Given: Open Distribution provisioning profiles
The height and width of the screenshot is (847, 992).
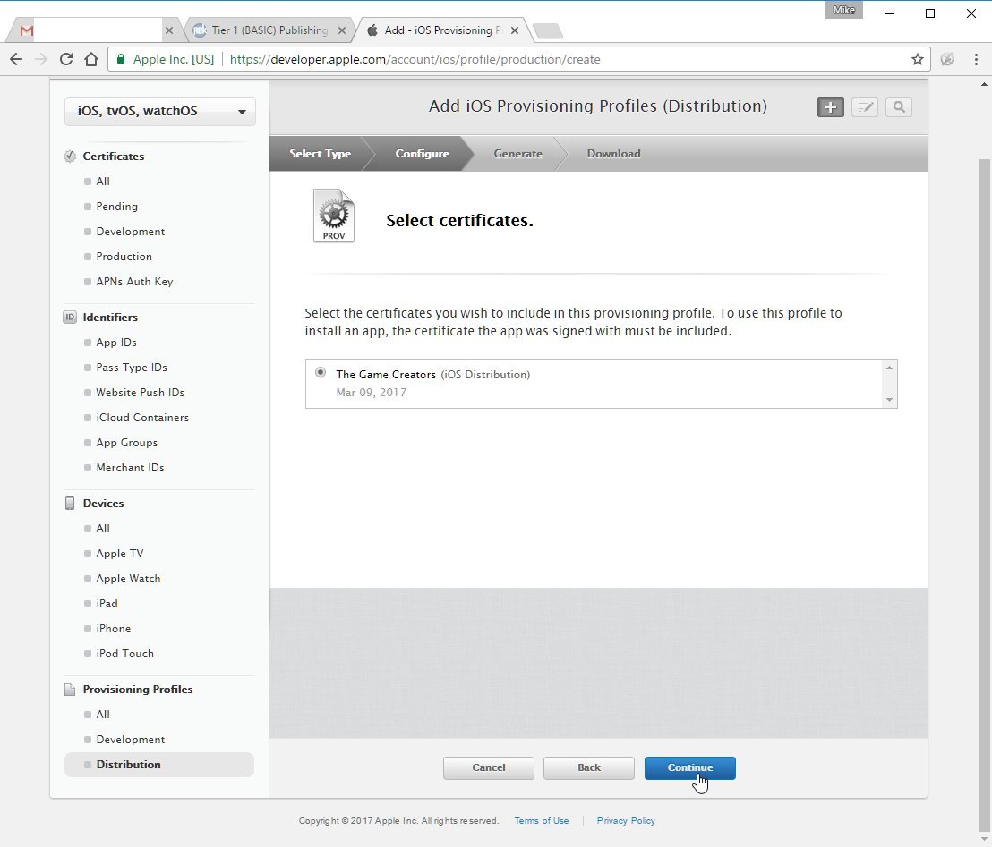Looking at the screenshot, I should coord(159,765).
